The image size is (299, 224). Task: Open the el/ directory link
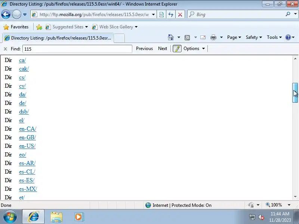(22, 120)
